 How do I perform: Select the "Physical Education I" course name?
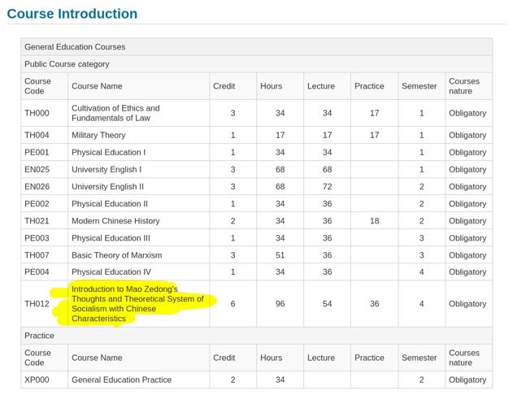click(109, 152)
